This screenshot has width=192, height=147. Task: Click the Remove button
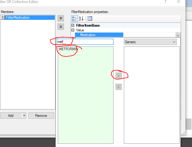pos(41,116)
